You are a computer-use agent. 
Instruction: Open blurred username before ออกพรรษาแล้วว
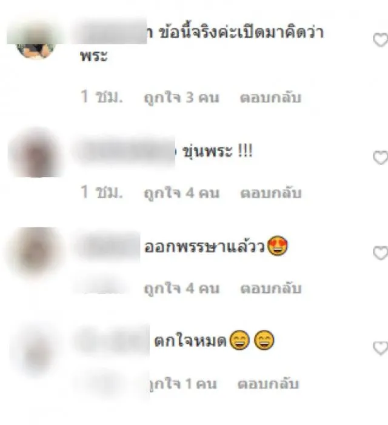point(110,247)
